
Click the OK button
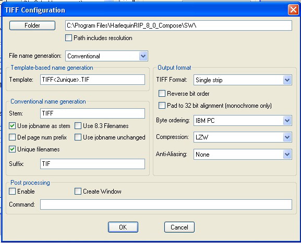[123, 227]
